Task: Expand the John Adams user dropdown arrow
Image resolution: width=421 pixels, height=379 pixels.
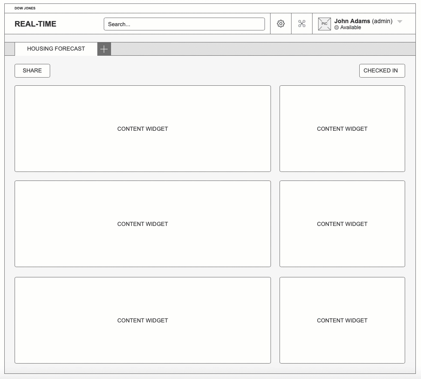Action: click(x=400, y=21)
